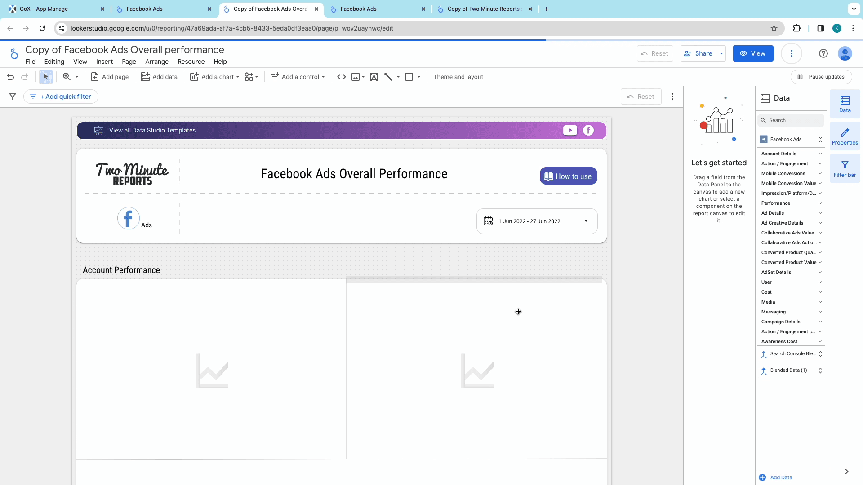Click the Share button
The height and width of the screenshot is (485, 863).
coord(699,53)
